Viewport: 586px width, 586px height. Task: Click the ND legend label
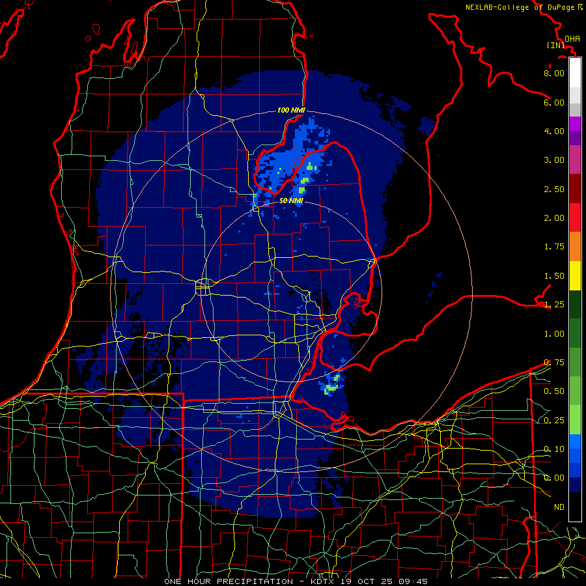tap(559, 507)
